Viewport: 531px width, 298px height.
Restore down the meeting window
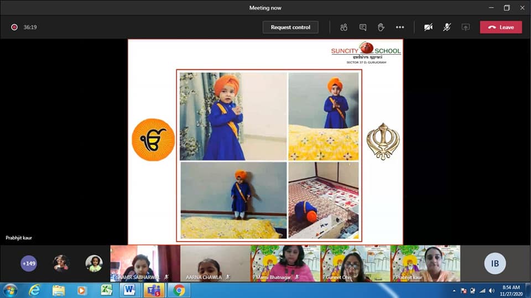pos(507,7)
